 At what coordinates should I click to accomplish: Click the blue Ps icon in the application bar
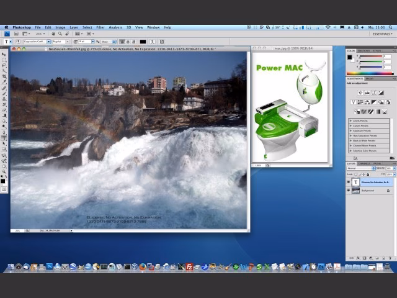[7, 34]
